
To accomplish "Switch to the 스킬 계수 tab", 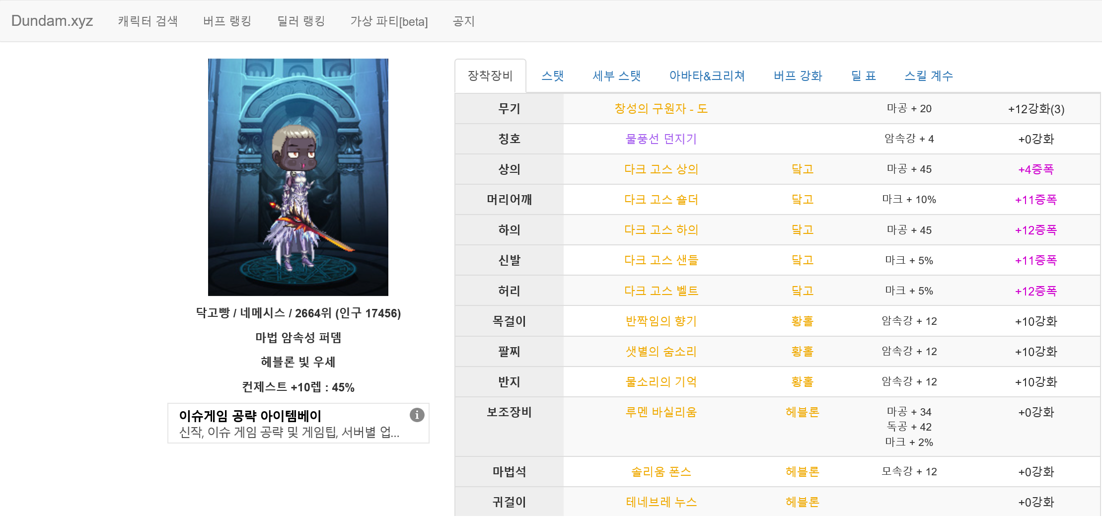I will tap(929, 76).
